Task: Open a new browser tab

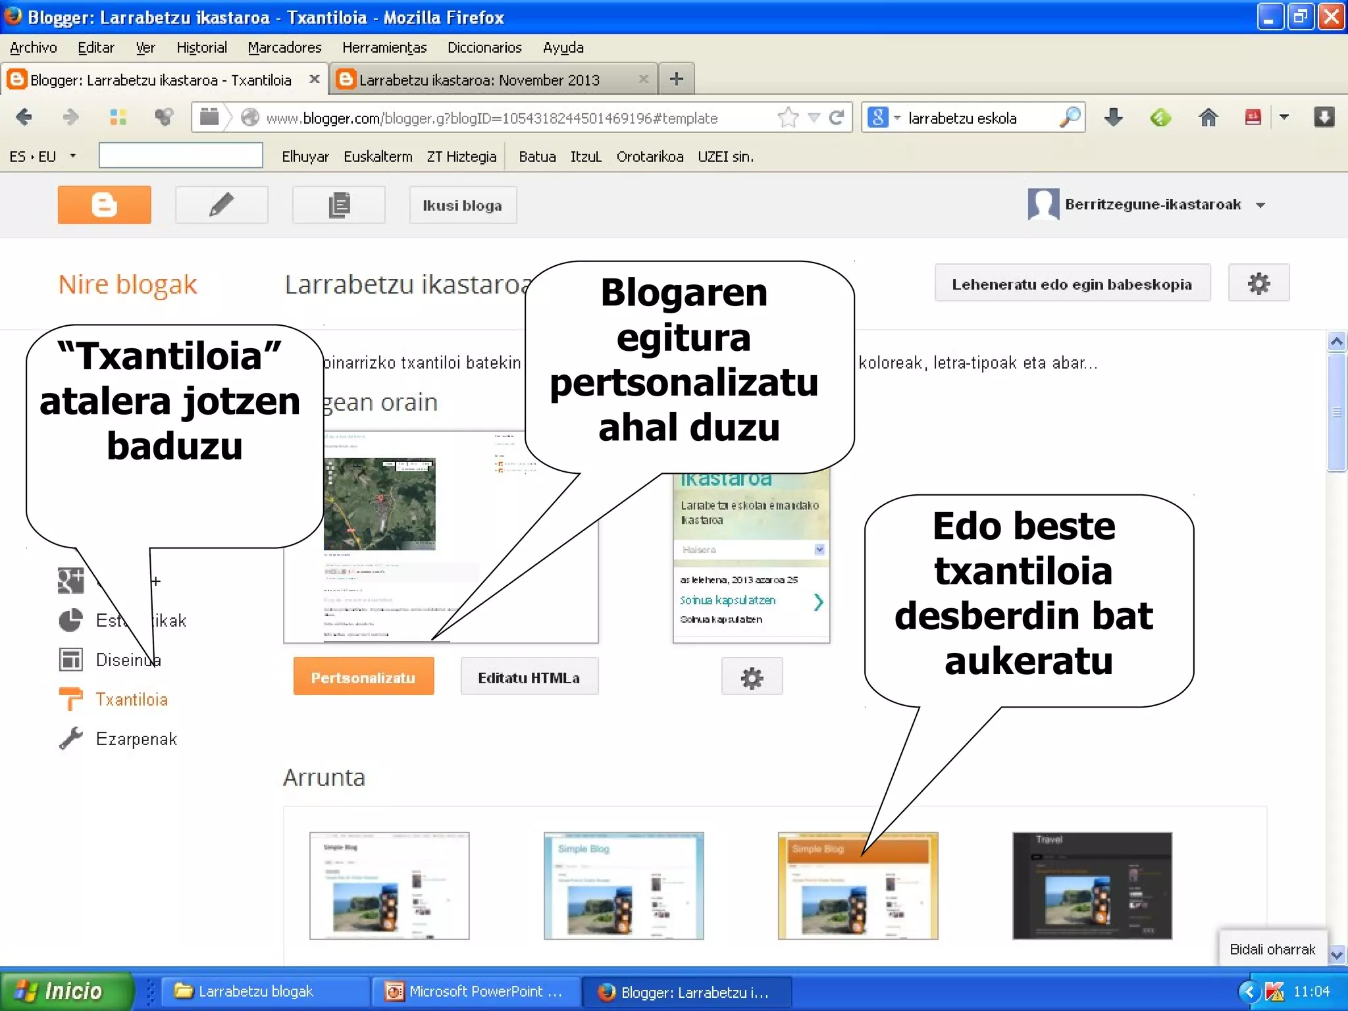Action: click(676, 79)
